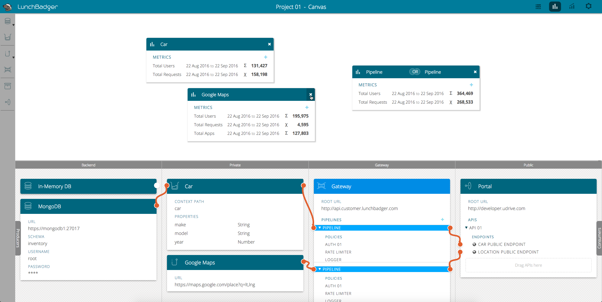This screenshot has width=602, height=302.
Task: Open the forecast chart icon in header
Action: (572, 7)
